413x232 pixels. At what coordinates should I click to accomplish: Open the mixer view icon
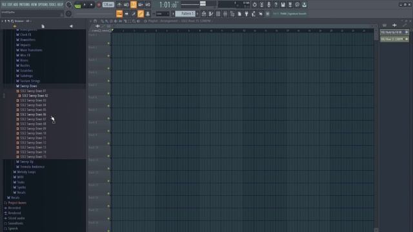click(225, 14)
